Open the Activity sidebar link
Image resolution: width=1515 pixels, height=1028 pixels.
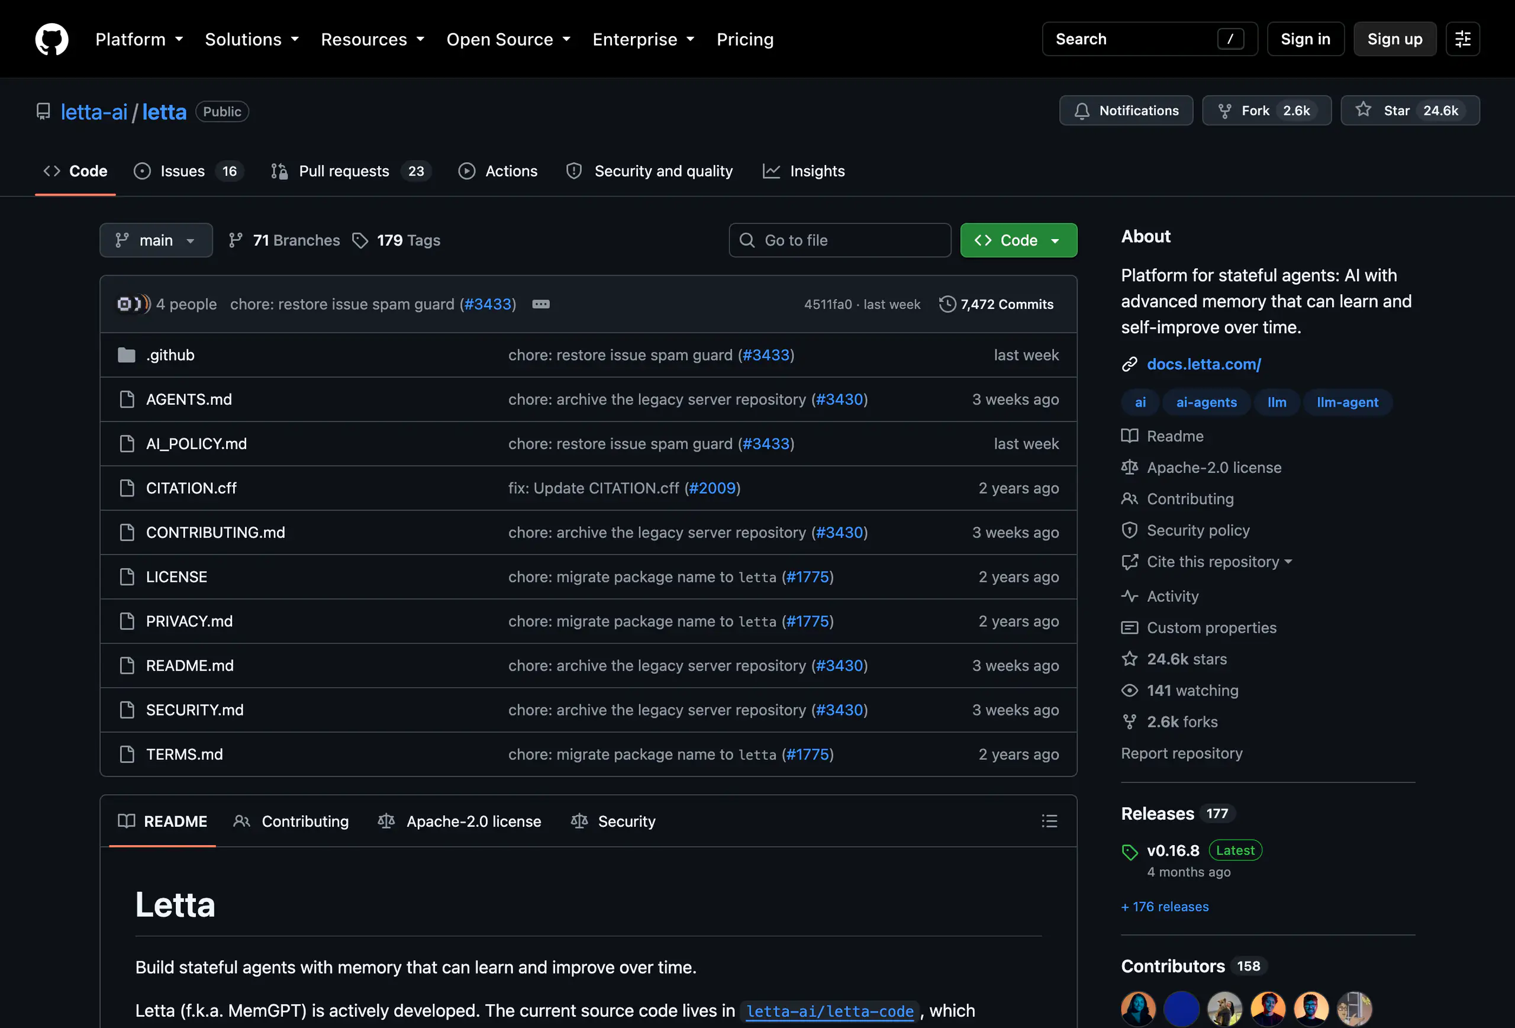pyautogui.click(x=1172, y=597)
